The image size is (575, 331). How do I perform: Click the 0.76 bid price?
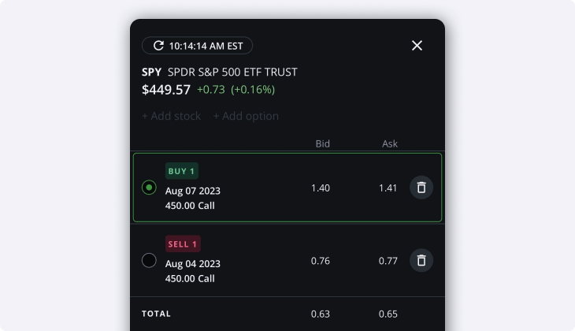click(x=320, y=260)
